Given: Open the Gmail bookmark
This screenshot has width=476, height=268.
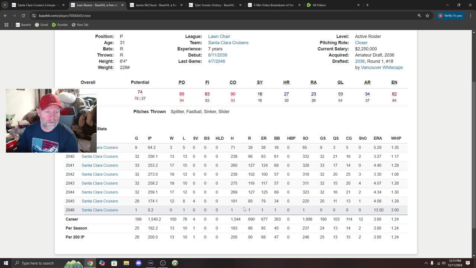Looking at the screenshot, I should (41, 25).
